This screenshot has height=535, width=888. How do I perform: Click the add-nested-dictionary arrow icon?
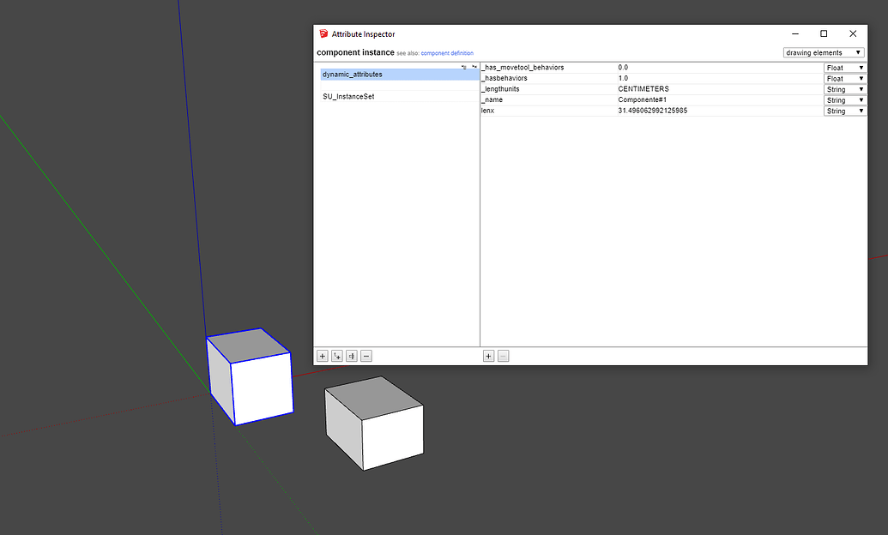click(x=336, y=356)
